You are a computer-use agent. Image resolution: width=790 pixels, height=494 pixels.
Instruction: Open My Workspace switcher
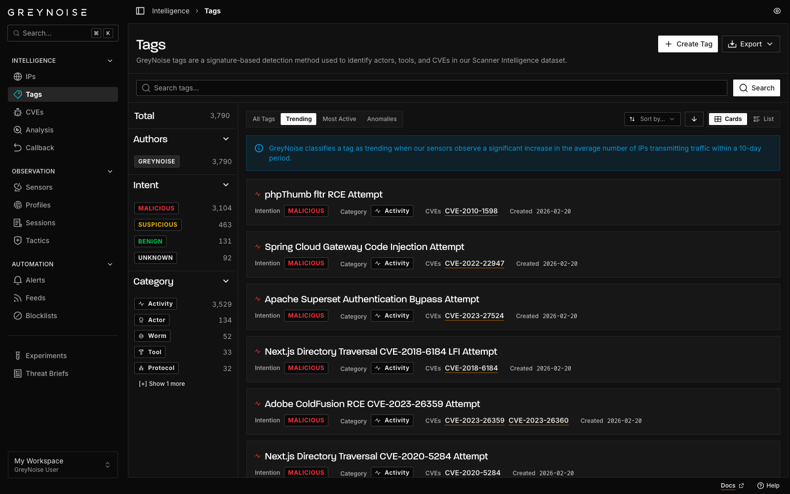pyautogui.click(x=63, y=465)
